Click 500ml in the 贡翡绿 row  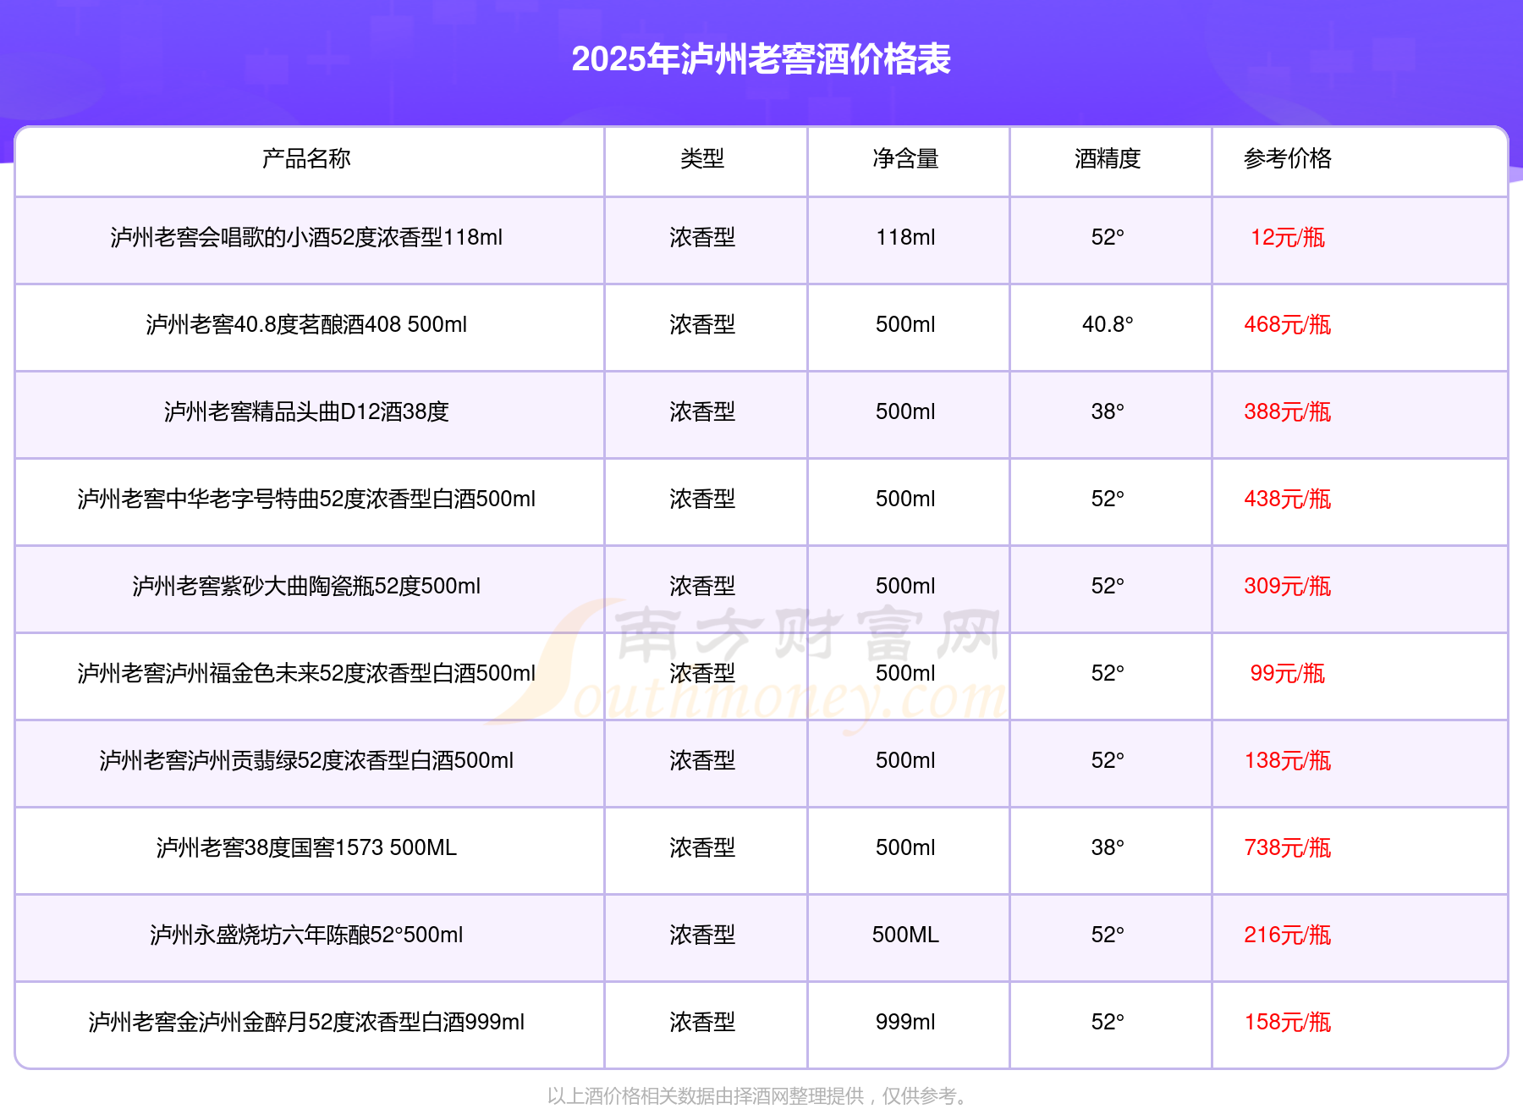905,760
